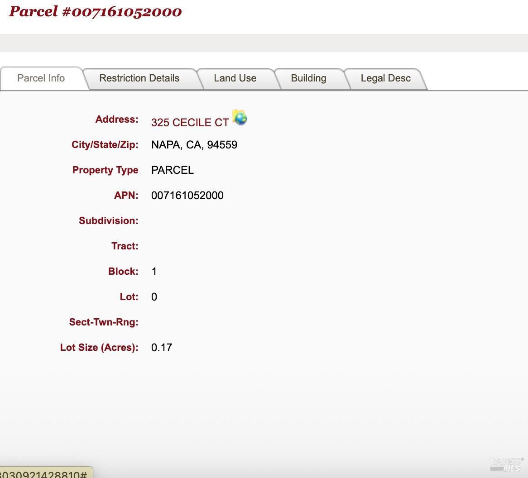Click the NAPA, CA, 94559 text
Screen dimensions: 528x478
click(x=194, y=145)
